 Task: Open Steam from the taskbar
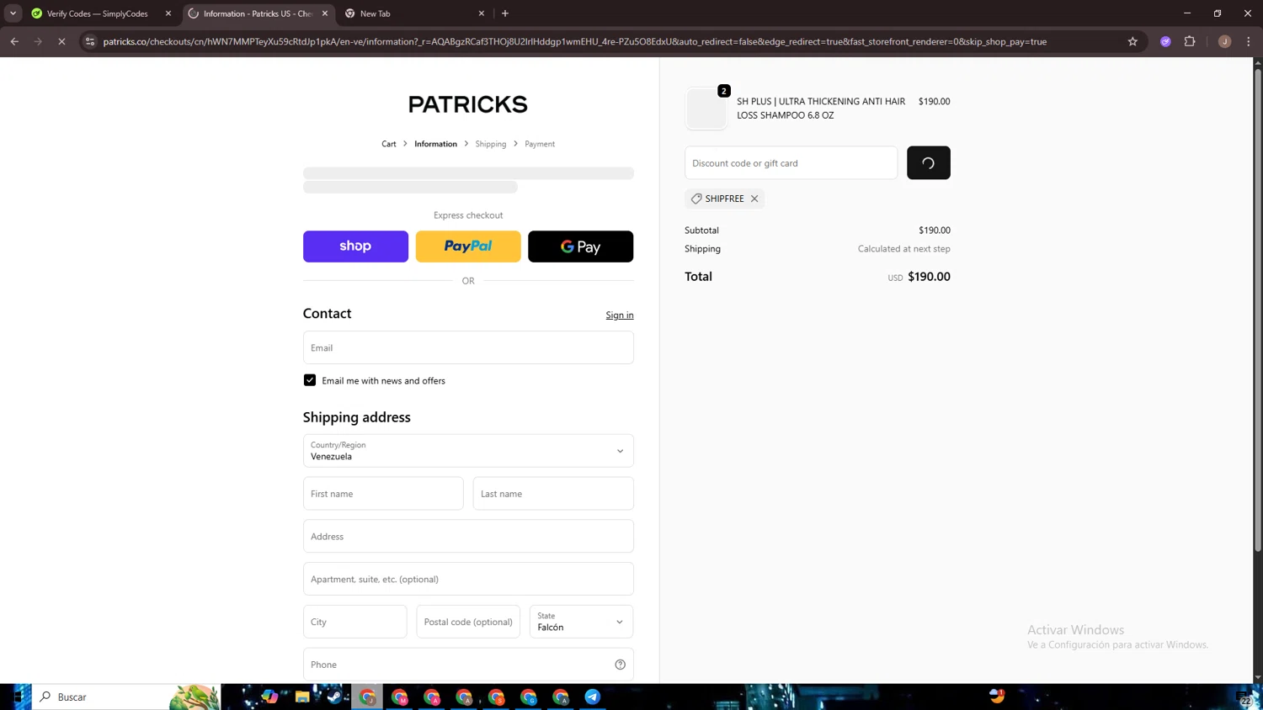[x=334, y=697]
